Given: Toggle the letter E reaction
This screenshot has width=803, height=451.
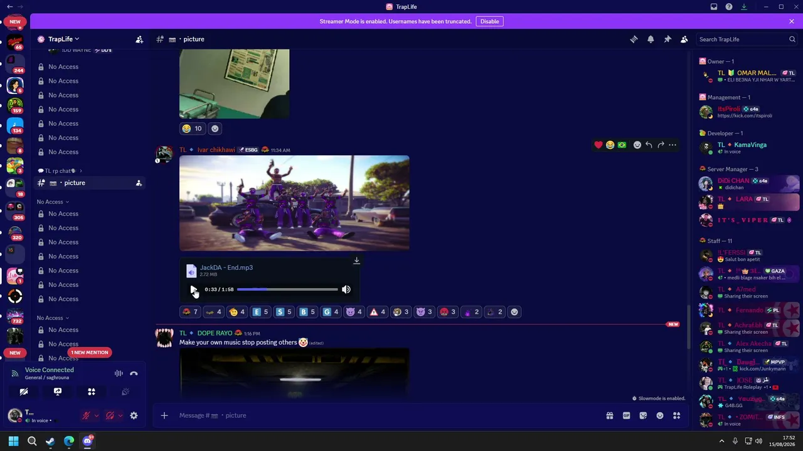Looking at the screenshot, I should click(260, 312).
